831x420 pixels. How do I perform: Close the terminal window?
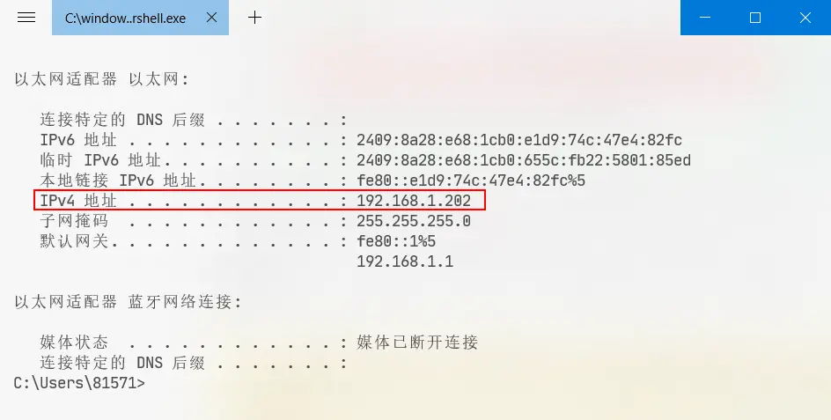pos(805,18)
